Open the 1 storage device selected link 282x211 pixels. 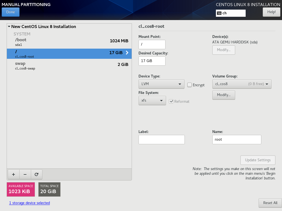click(29, 203)
